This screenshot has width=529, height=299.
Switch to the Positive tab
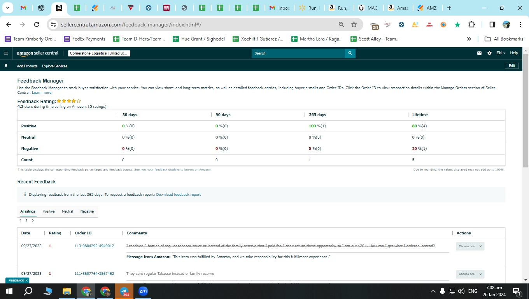49,211
